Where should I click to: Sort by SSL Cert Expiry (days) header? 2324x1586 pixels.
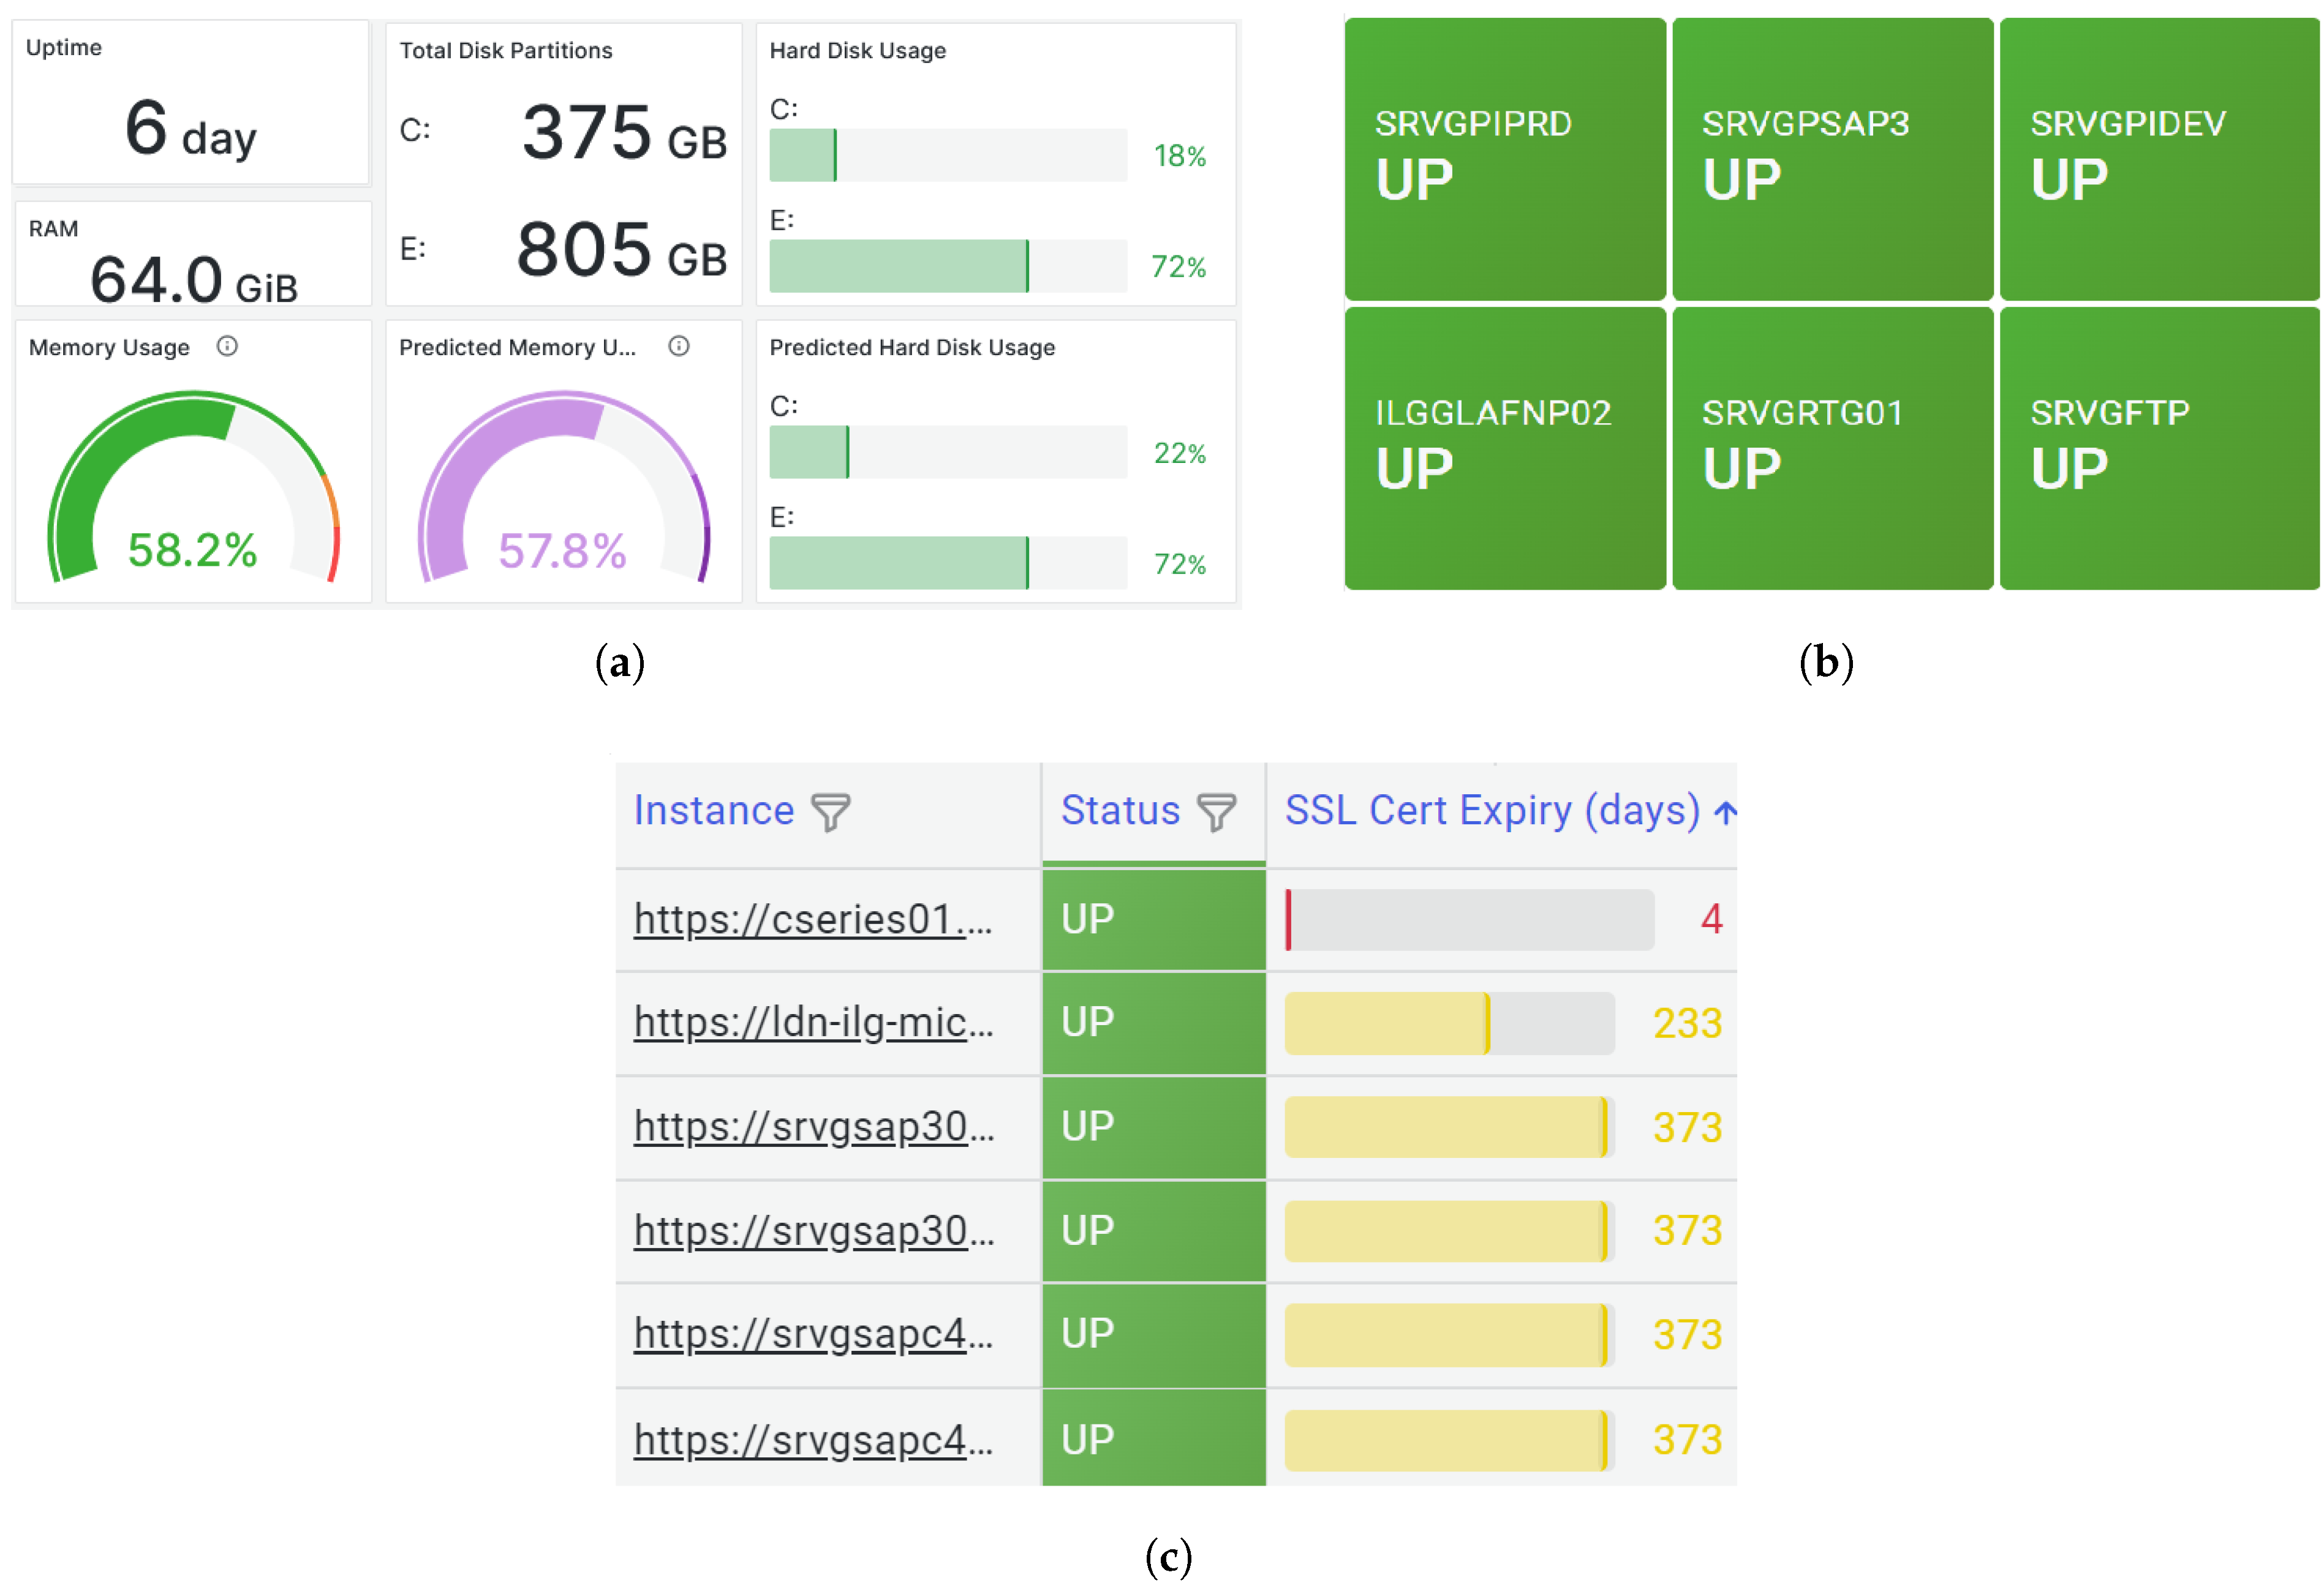point(1491,810)
